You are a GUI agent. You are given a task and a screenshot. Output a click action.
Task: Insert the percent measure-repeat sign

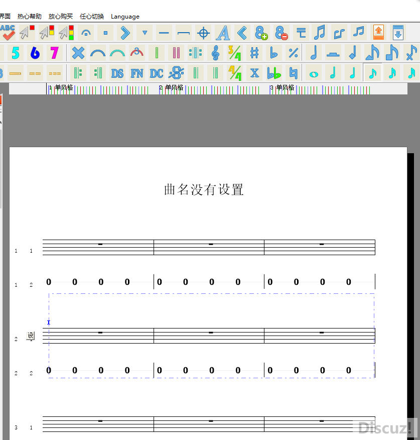(x=293, y=53)
